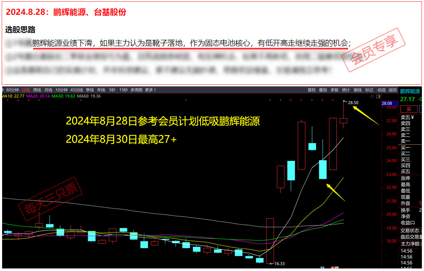
Task: Click the 交易状态 row
Action: (x=411, y=231)
